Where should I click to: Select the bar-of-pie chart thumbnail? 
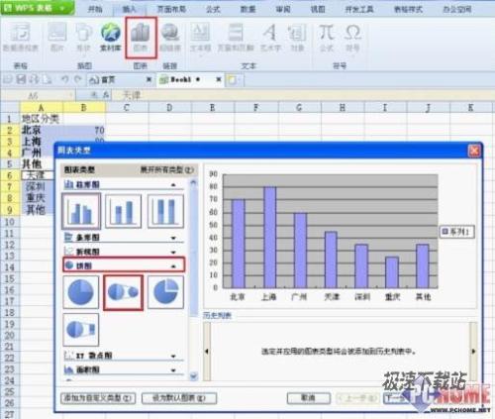coord(81,330)
